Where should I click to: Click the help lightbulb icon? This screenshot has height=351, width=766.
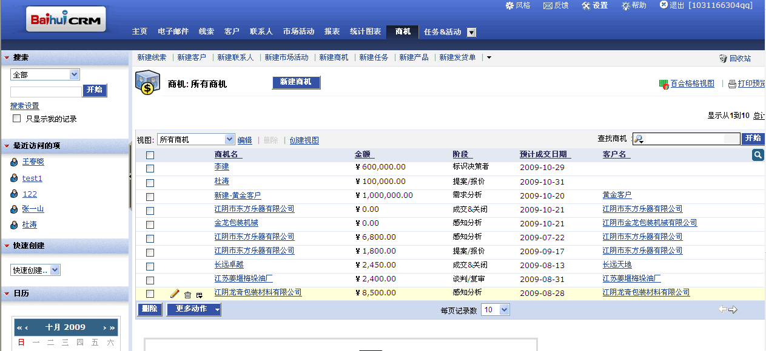pyautogui.click(x=625, y=5)
